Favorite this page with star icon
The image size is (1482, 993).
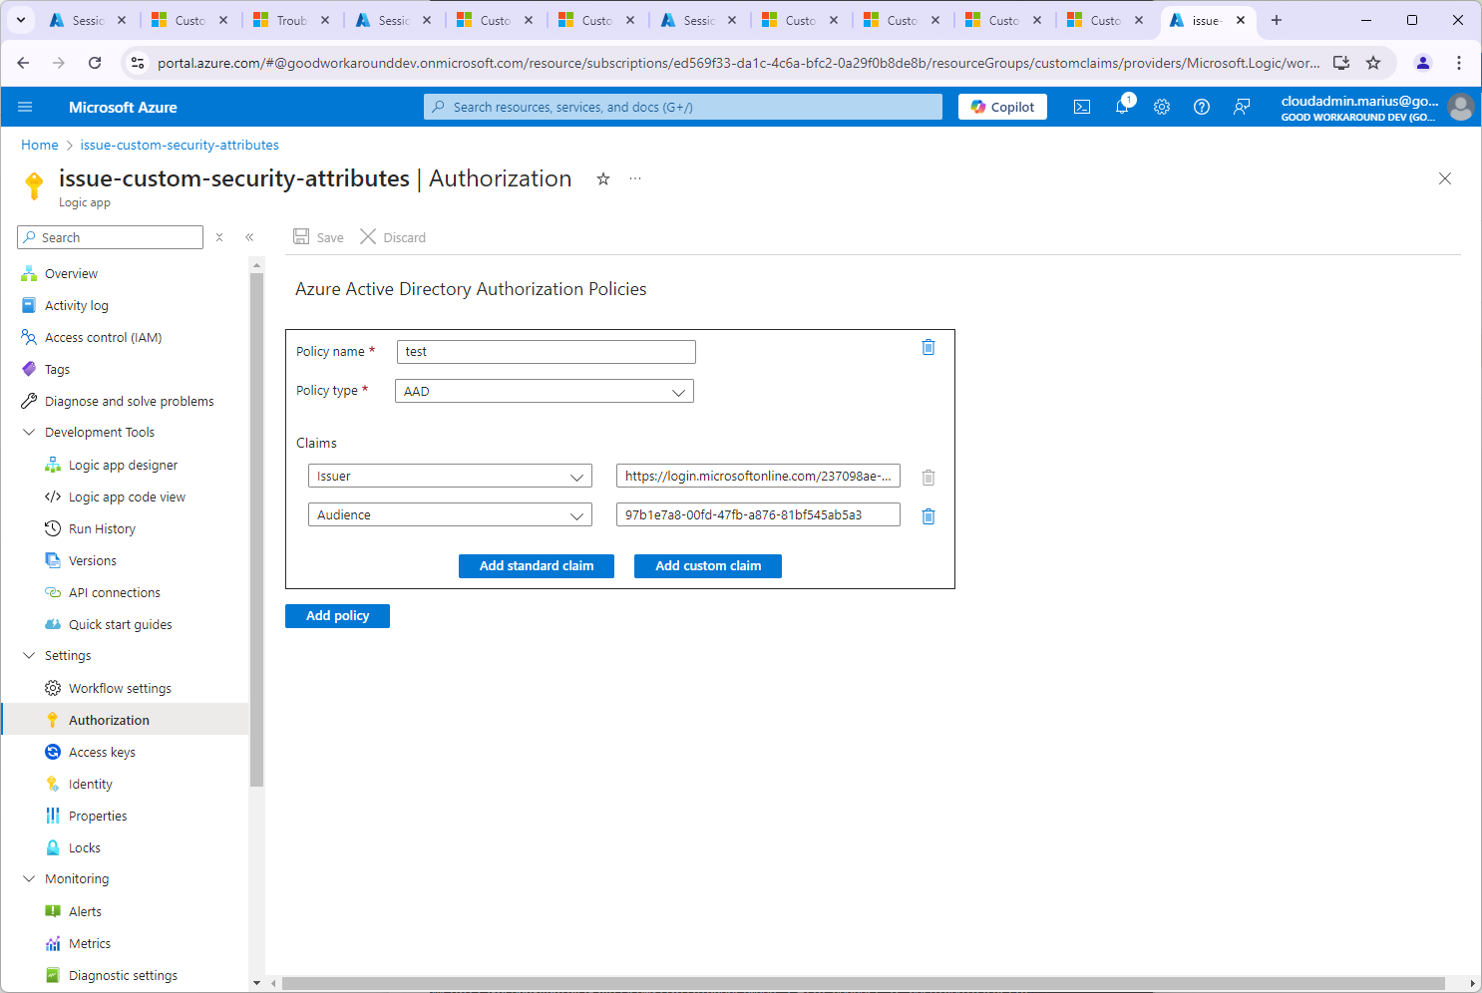click(603, 179)
